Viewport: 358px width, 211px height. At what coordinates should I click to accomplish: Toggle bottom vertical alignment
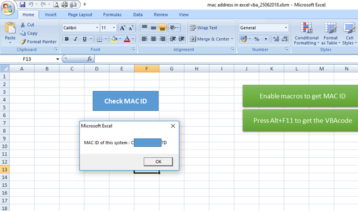click(162, 28)
